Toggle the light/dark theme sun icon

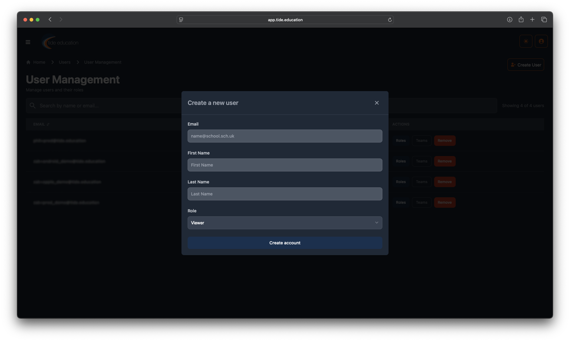[x=526, y=42]
